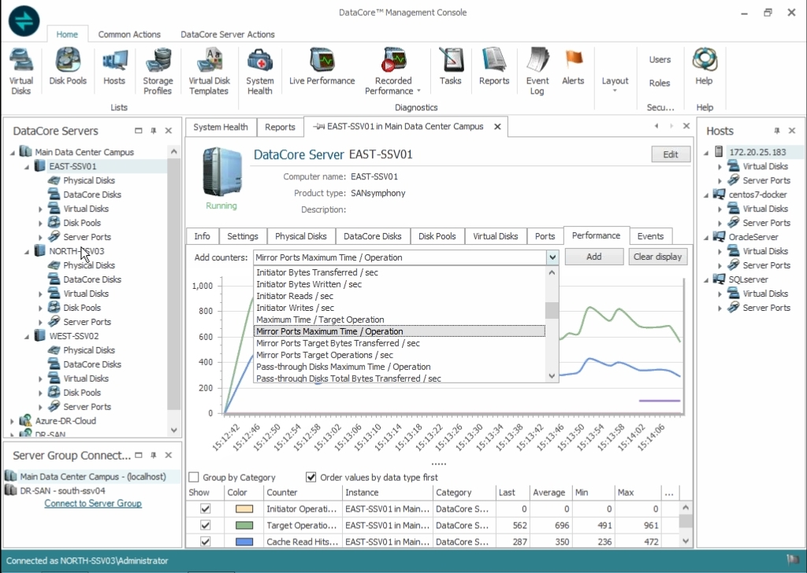Hide the Initiator Operations counter row
The height and width of the screenshot is (573, 807).
click(x=206, y=508)
